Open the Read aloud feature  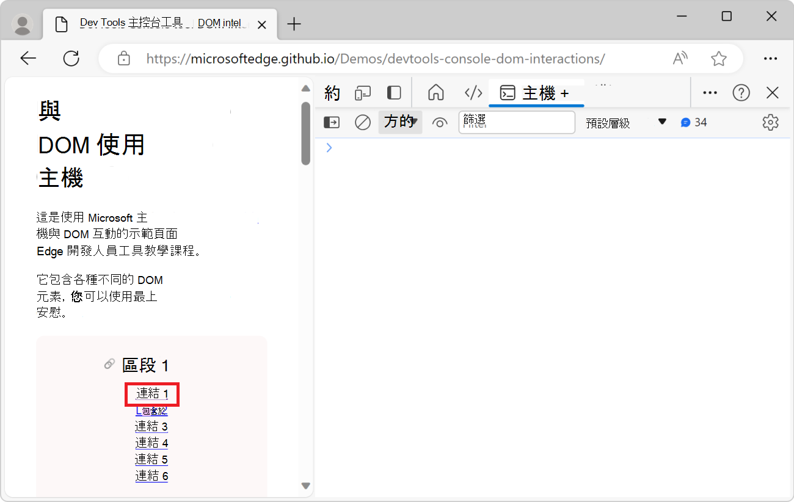[x=680, y=59]
